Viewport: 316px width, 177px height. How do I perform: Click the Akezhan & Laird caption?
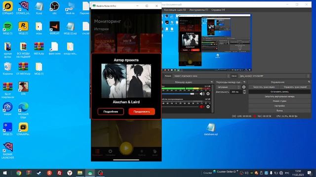126,102
